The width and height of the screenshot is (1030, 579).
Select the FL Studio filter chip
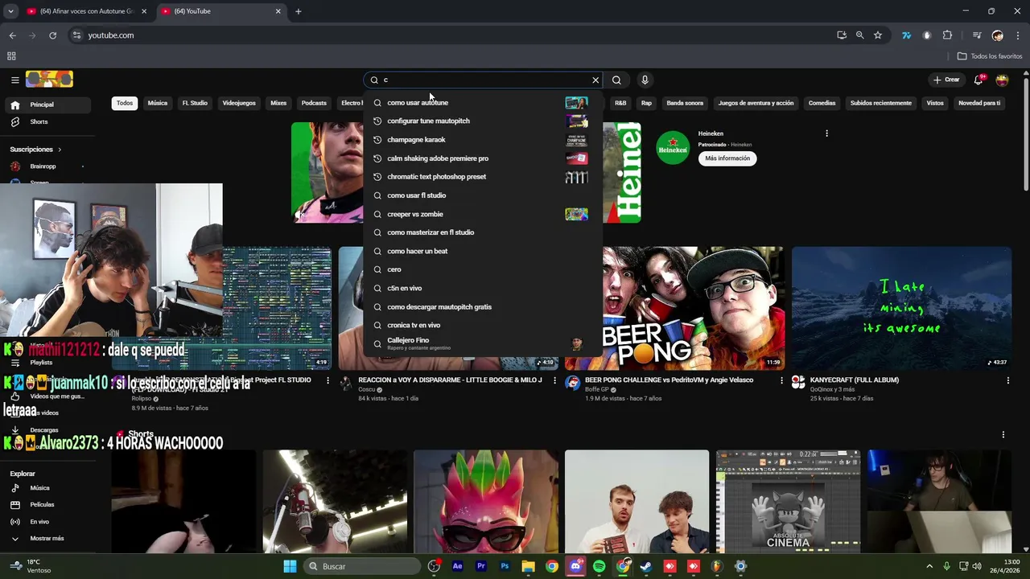195,103
